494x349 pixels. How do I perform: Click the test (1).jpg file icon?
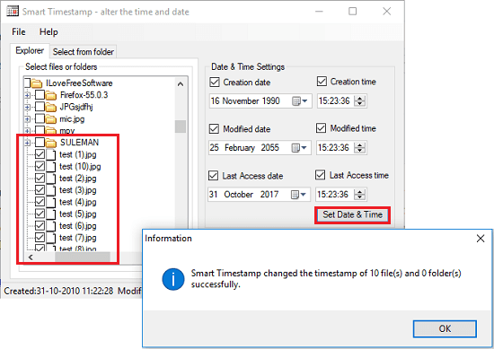51,154
